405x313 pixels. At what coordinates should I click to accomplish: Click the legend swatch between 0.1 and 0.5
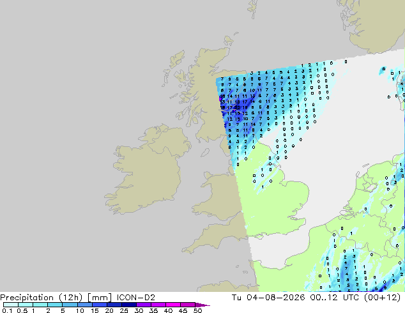pyautogui.click(x=11, y=305)
